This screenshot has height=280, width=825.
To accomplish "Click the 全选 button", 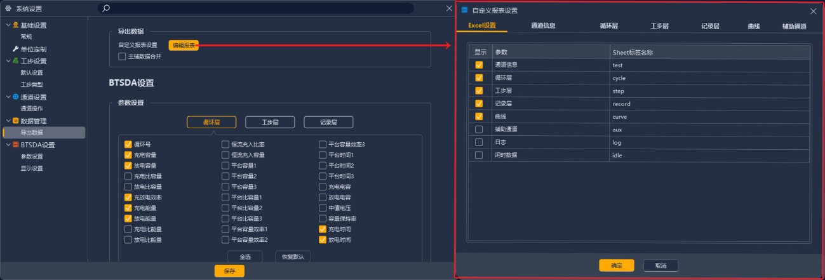I will pyautogui.click(x=245, y=257).
